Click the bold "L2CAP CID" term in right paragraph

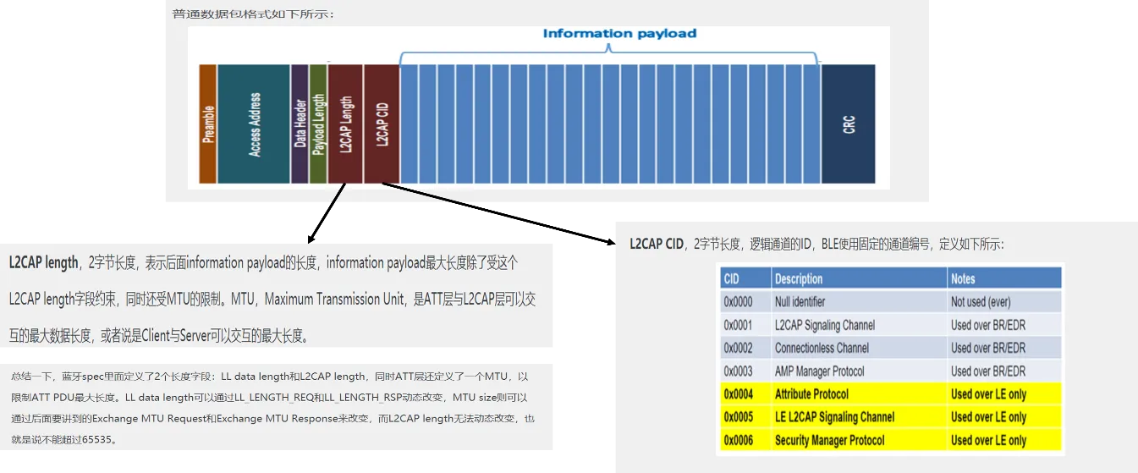[x=657, y=244]
